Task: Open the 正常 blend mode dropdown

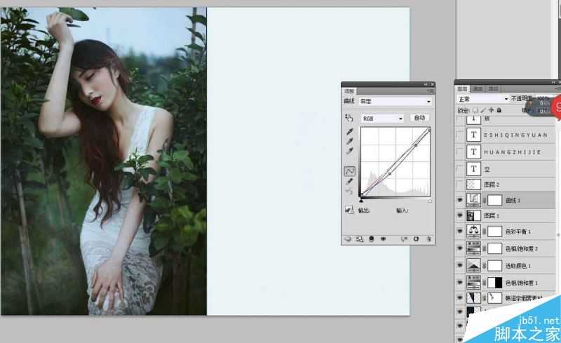Action: [x=482, y=99]
